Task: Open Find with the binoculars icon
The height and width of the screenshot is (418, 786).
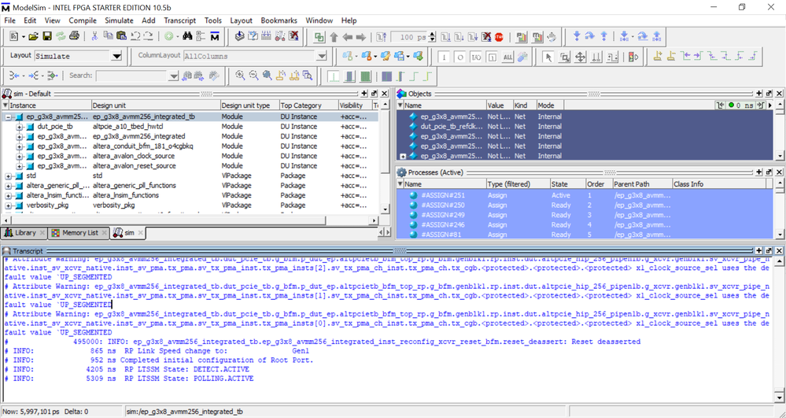Action: 187,36
